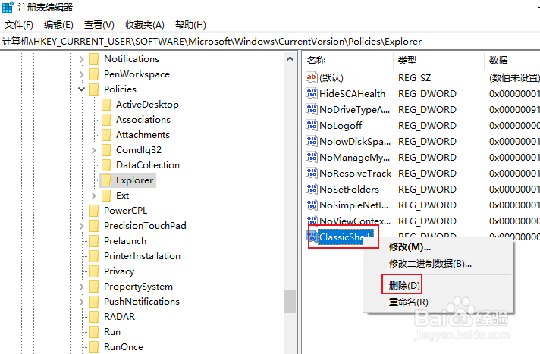Click the NoSetFolders DWORD icon
Screen dimensions: 540x354
click(311, 188)
